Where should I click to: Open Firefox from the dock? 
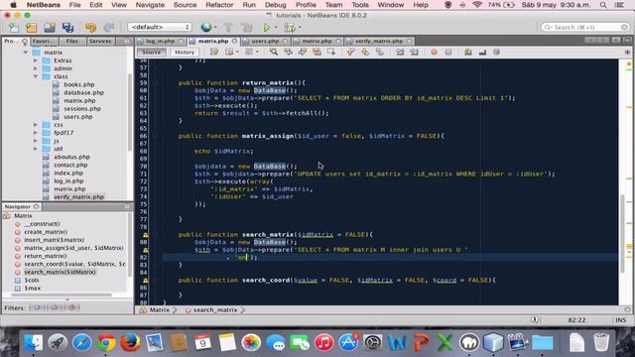[130, 343]
